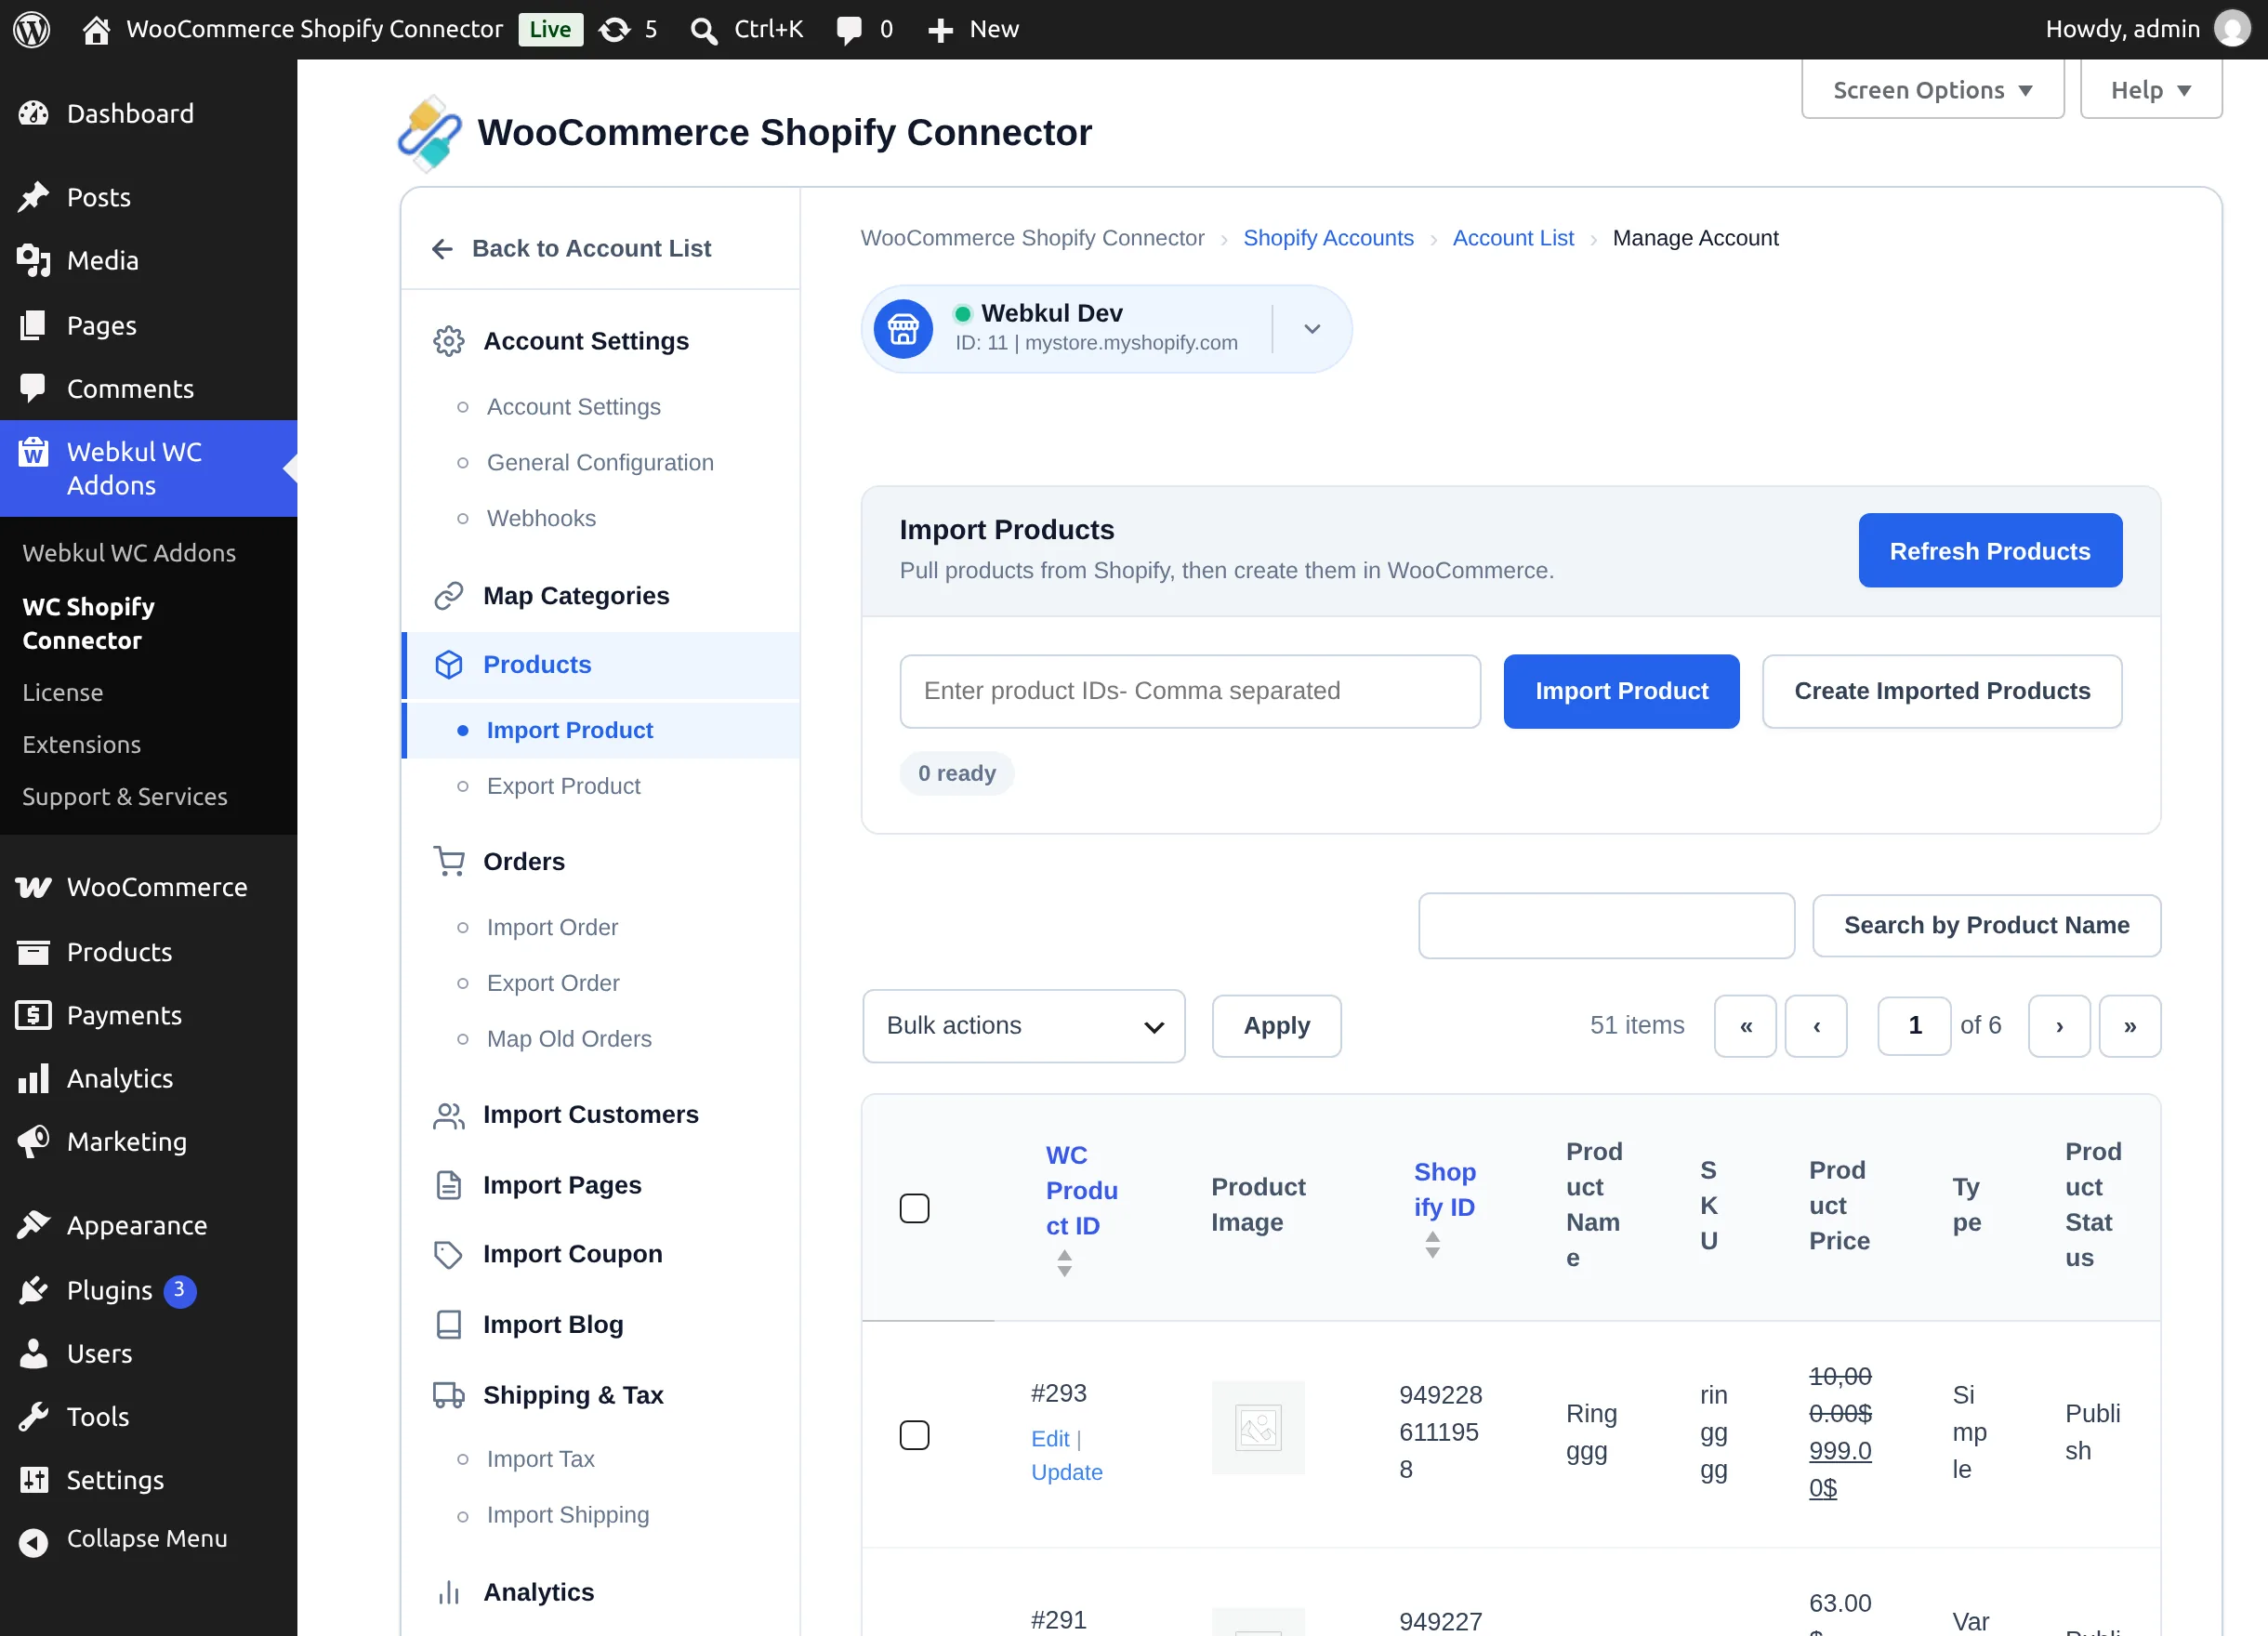Viewport: 2268px width, 1636px height.
Task: Click the Orders cart icon
Action: (448, 861)
